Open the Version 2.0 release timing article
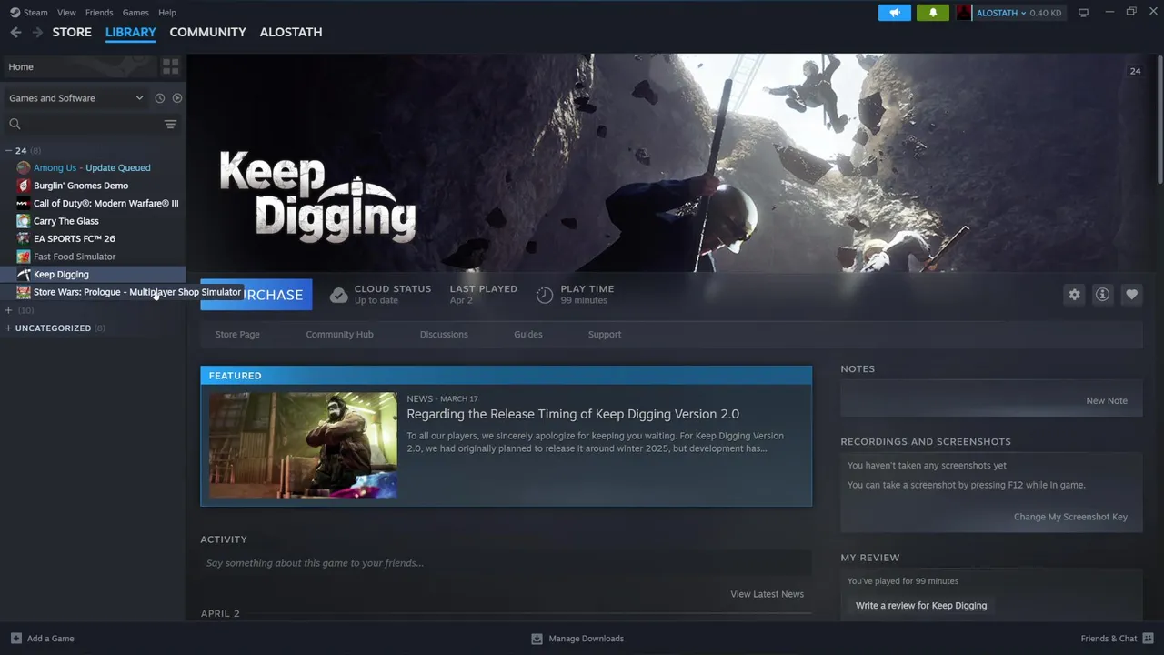Viewport: 1164px width, 655px height. 573,414
